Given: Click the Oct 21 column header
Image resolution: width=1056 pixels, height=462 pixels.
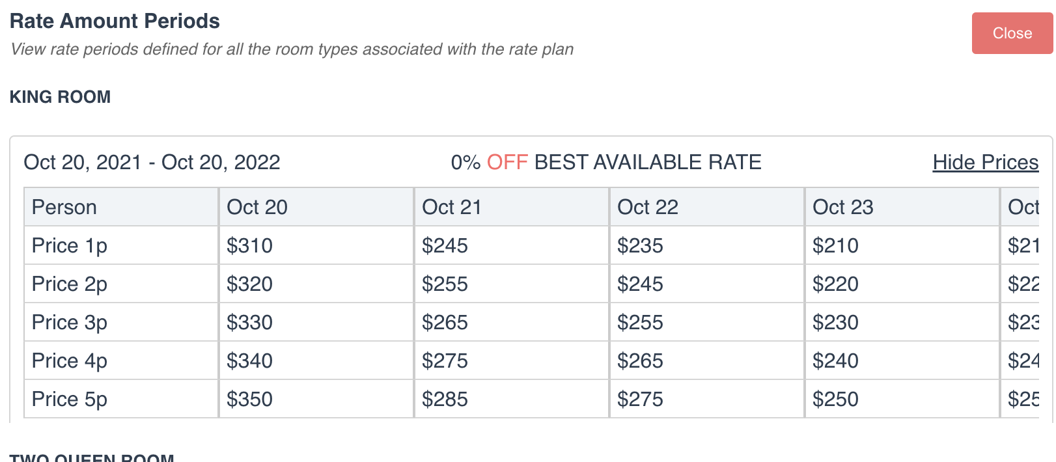Looking at the screenshot, I should [452, 206].
